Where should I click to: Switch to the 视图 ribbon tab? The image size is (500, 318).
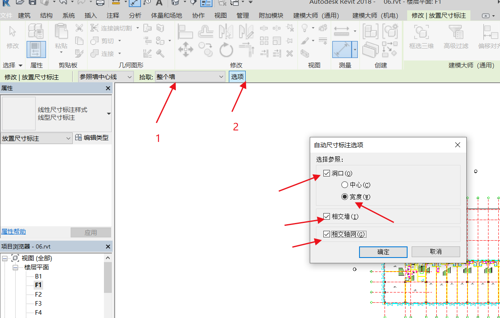(220, 16)
